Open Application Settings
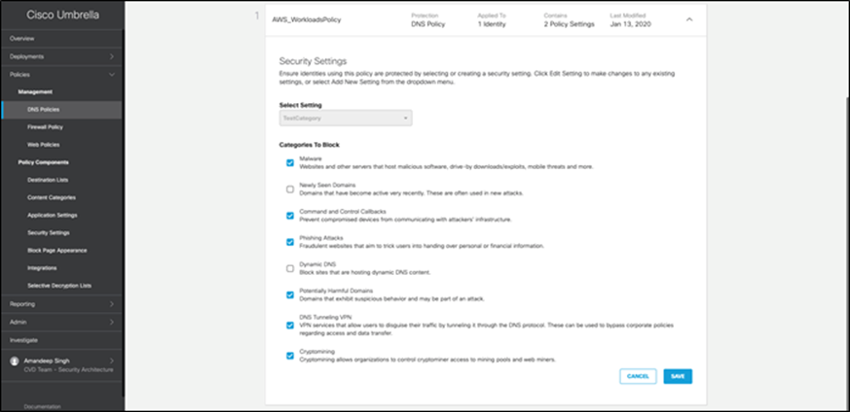The width and height of the screenshot is (850, 412). pyautogui.click(x=52, y=215)
